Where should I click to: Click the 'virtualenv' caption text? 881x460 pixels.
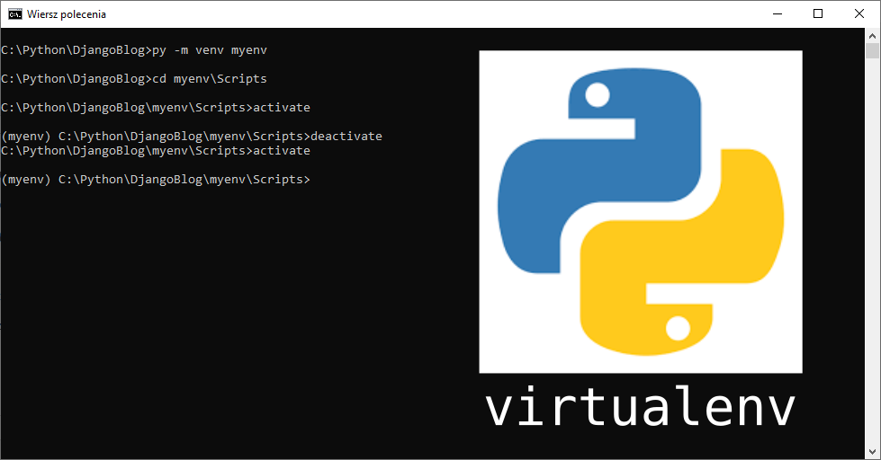(640, 409)
